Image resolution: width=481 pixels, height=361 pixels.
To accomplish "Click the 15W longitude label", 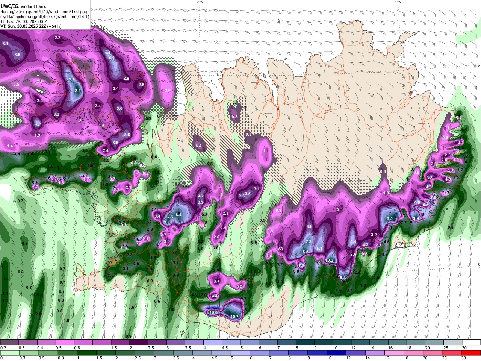I will 398,2.
